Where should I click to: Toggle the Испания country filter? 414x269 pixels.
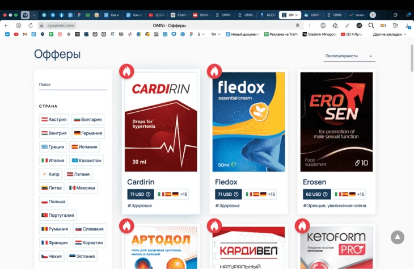tap(85, 146)
